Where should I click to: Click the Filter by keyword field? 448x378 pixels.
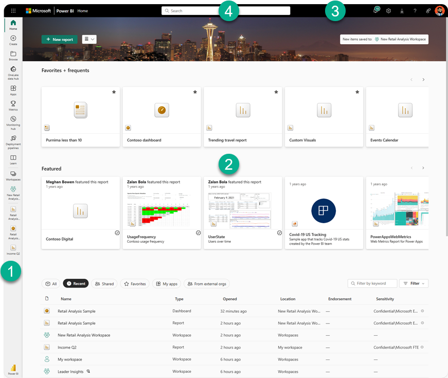372,283
